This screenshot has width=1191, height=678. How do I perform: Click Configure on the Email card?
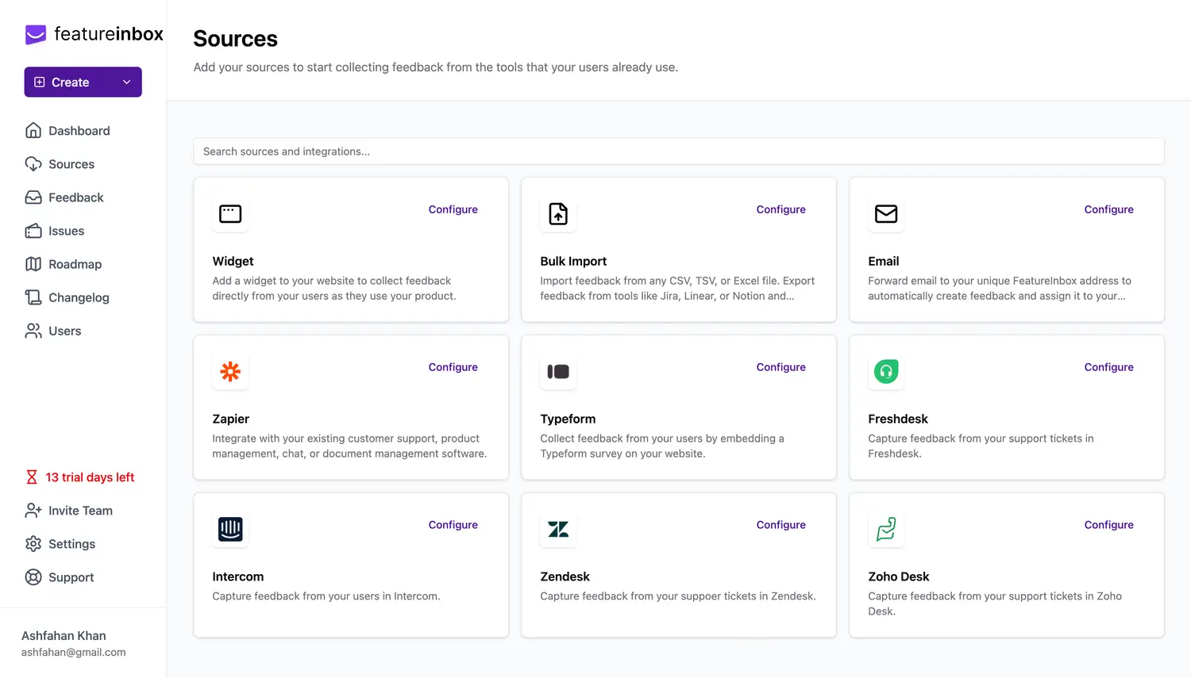tap(1108, 209)
